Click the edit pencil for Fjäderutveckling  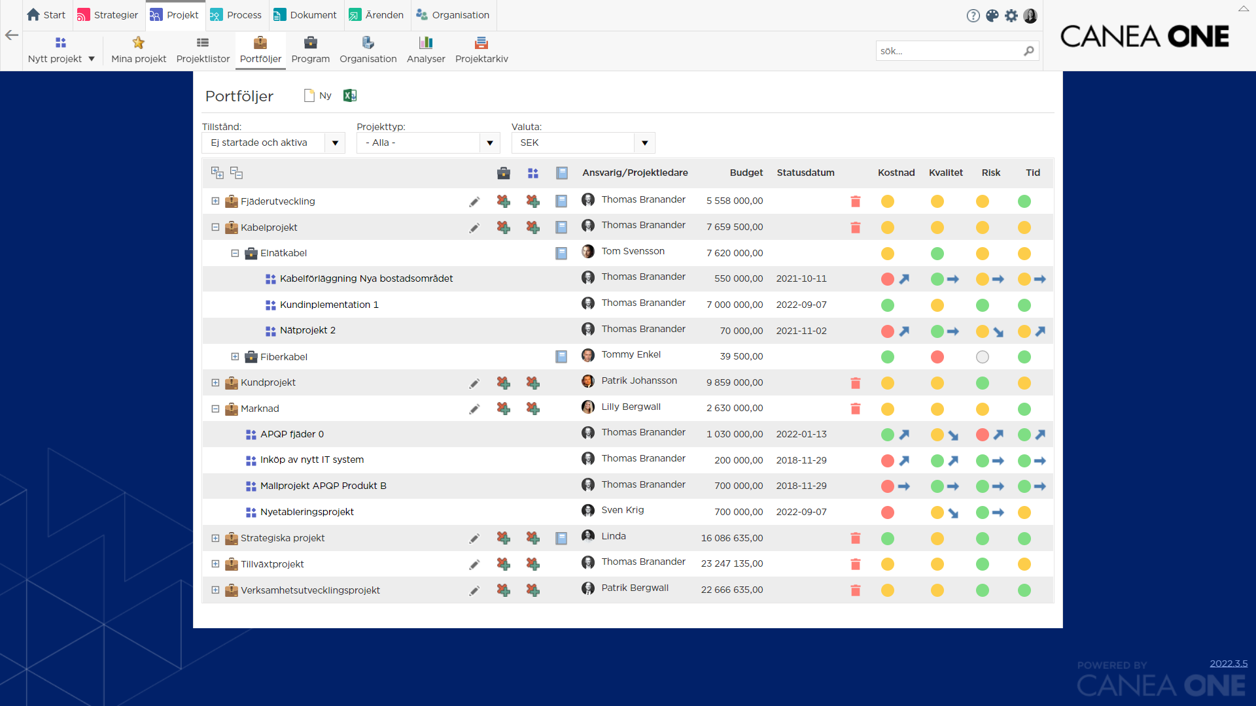click(x=474, y=202)
